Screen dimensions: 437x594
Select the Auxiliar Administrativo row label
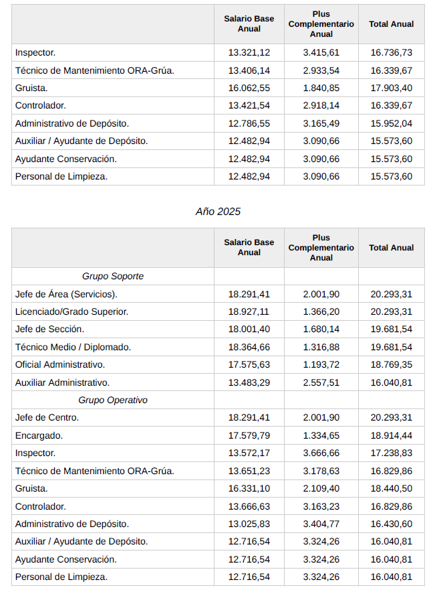click(x=62, y=382)
